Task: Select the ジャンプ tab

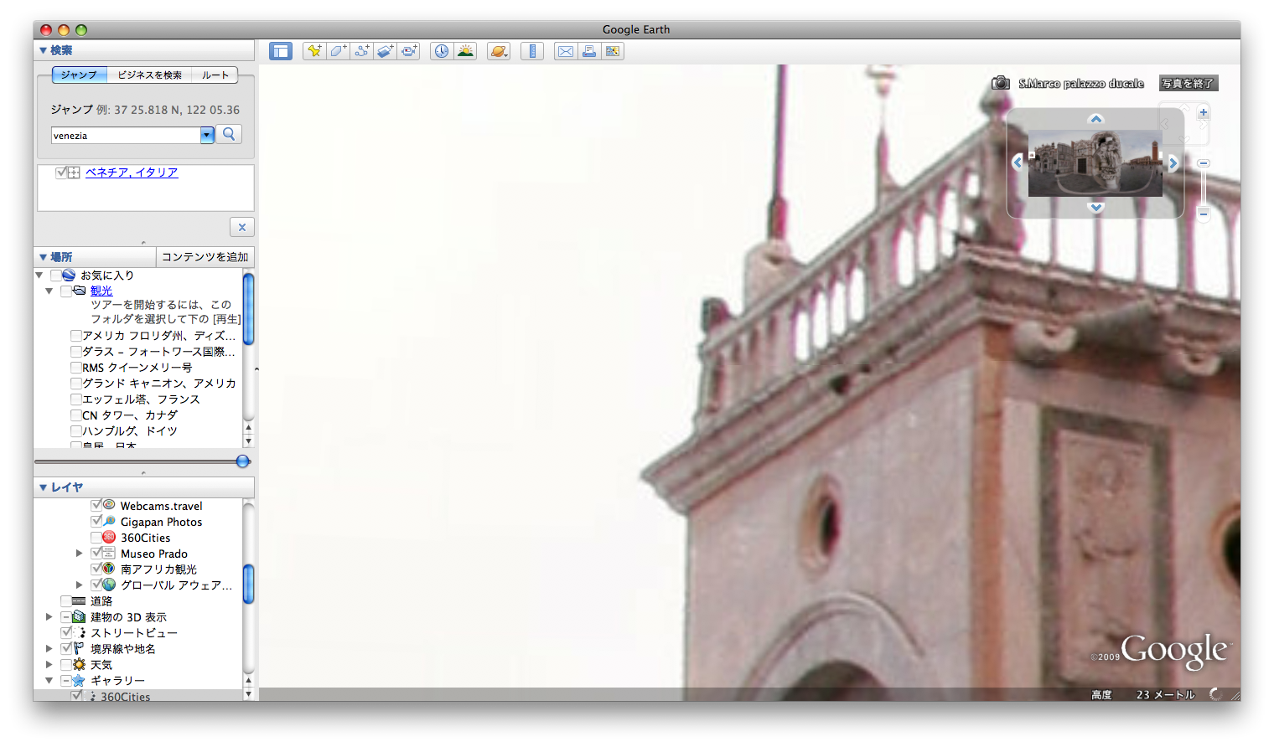Action: point(79,75)
